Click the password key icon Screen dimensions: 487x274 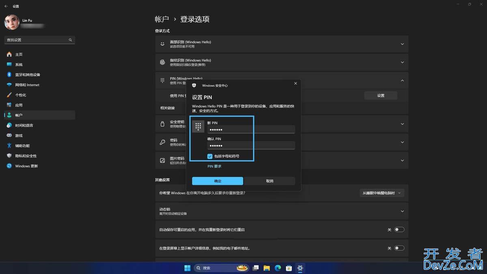tap(162, 142)
